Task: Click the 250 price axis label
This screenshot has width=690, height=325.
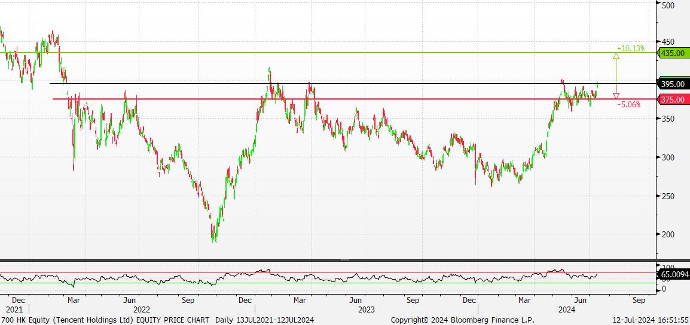Action: [x=668, y=196]
